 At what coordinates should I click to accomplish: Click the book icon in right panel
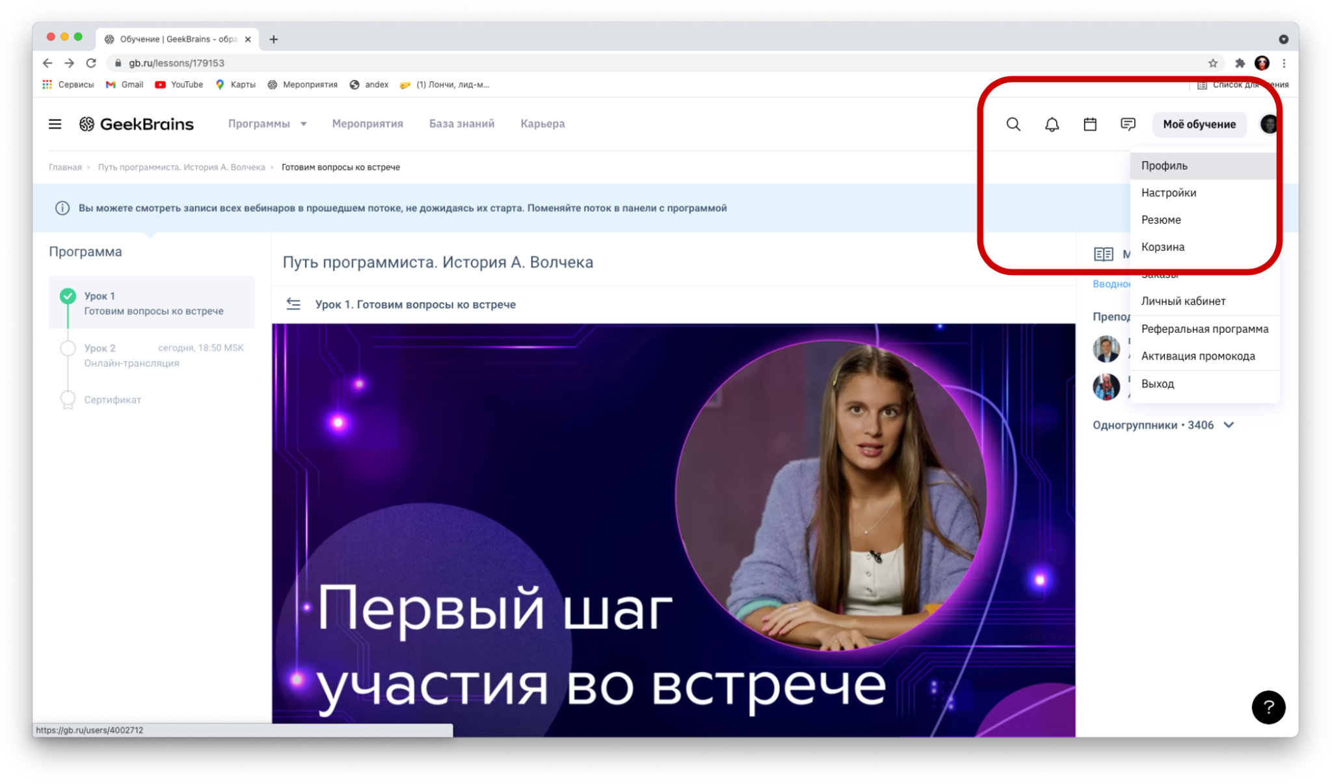point(1104,254)
